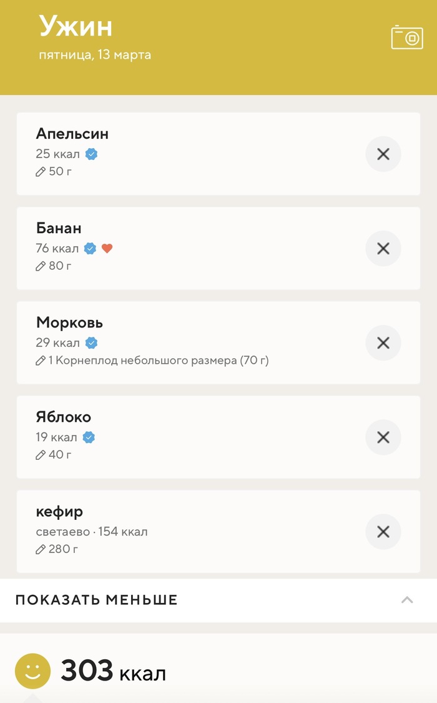Viewport: 437px width, 703px height.
Task: Toggle the heart favorite on Банан
Action: (x=107, y=249)
